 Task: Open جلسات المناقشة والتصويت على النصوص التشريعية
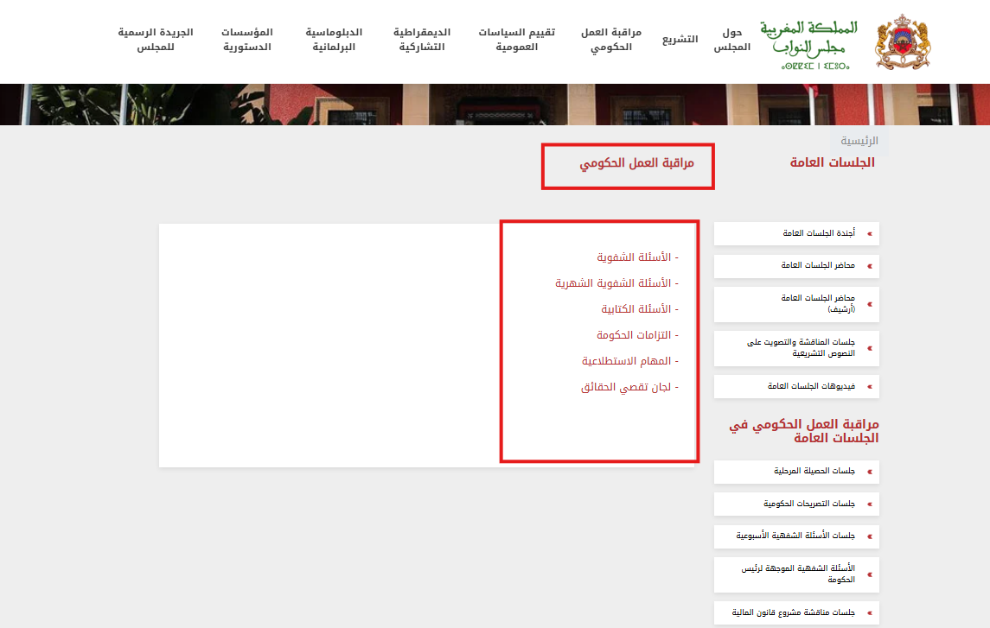(x=796, y=348)
